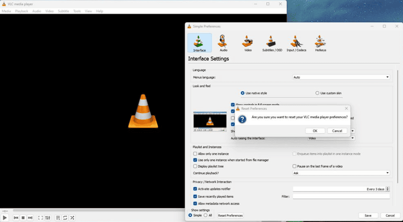This screenshot has width=403, height=222.
Task: Toggle Allow metadata network access checkbox
Action: (x=195, y=204)
